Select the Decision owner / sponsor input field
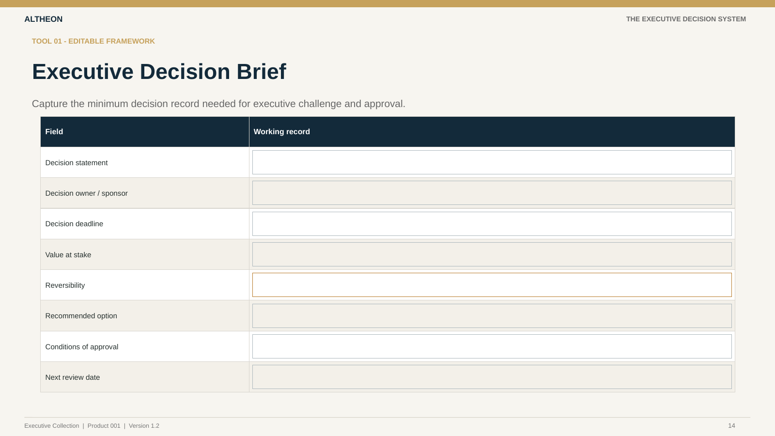Viewport: 775px width, 436px height. pos(492,193)
